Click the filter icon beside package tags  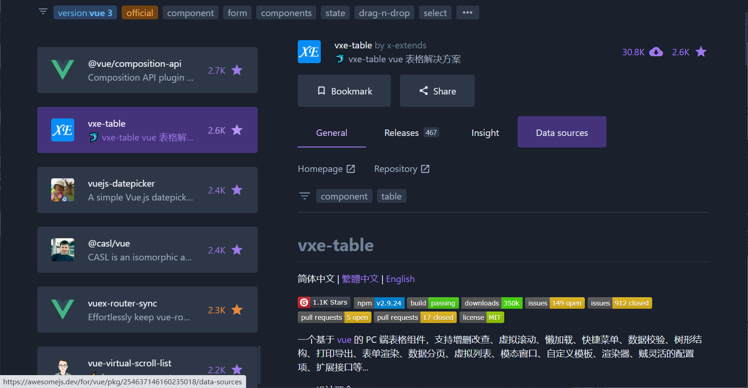point(305,196)
